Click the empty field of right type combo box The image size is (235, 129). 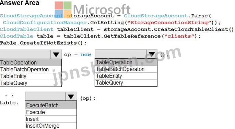tap(121, 54)
